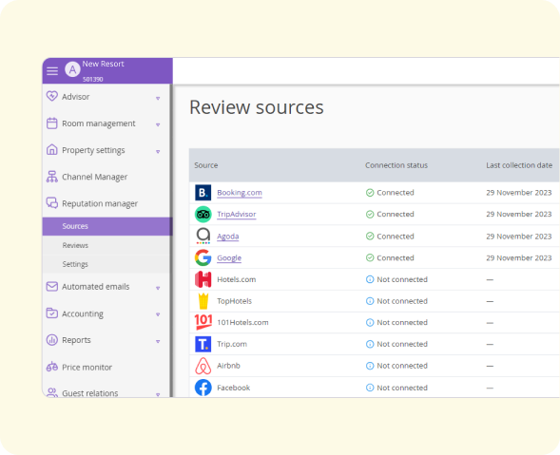560x455 pixels.
Task: Click the Reports chart icon
Action: (51, 340)
